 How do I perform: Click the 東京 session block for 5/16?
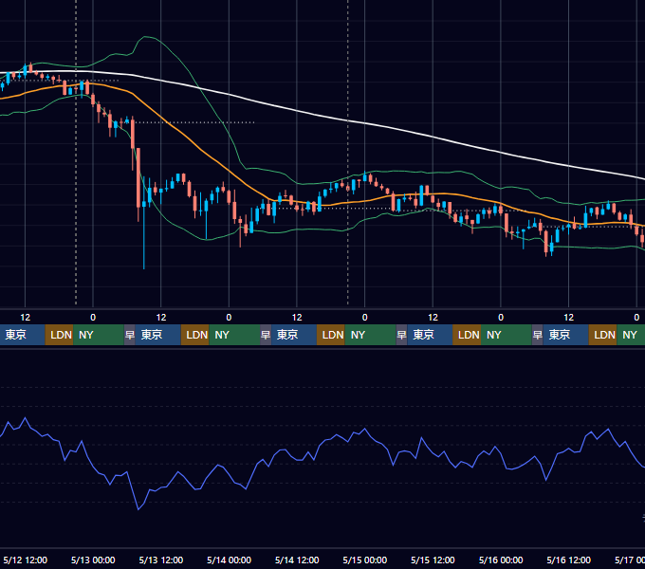pos(566,335)
